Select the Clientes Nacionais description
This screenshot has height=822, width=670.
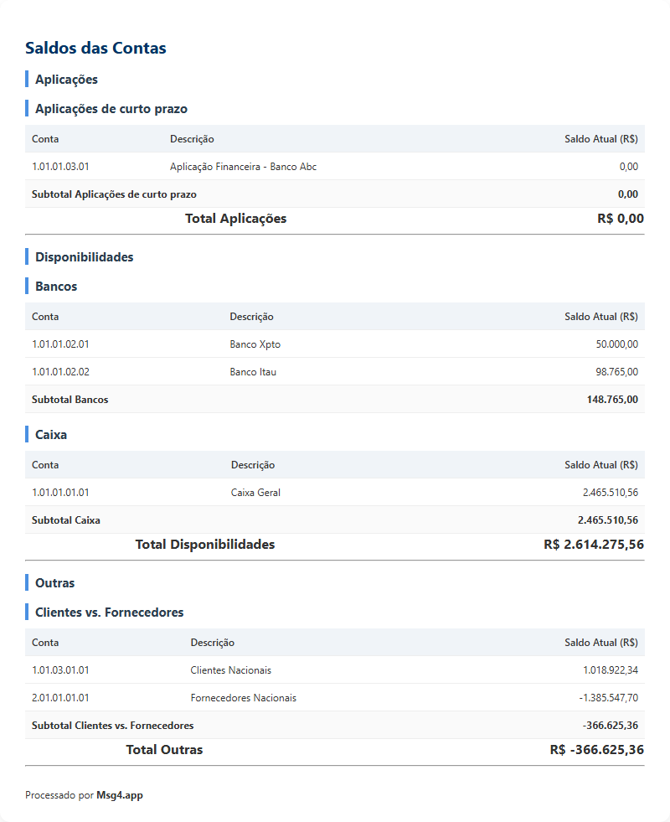click(x=230, y=670)
